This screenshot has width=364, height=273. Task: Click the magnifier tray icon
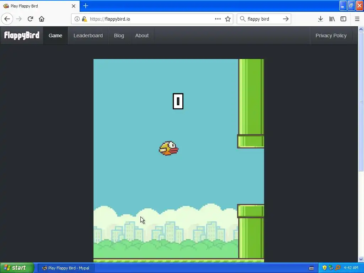tap(338, 268)
